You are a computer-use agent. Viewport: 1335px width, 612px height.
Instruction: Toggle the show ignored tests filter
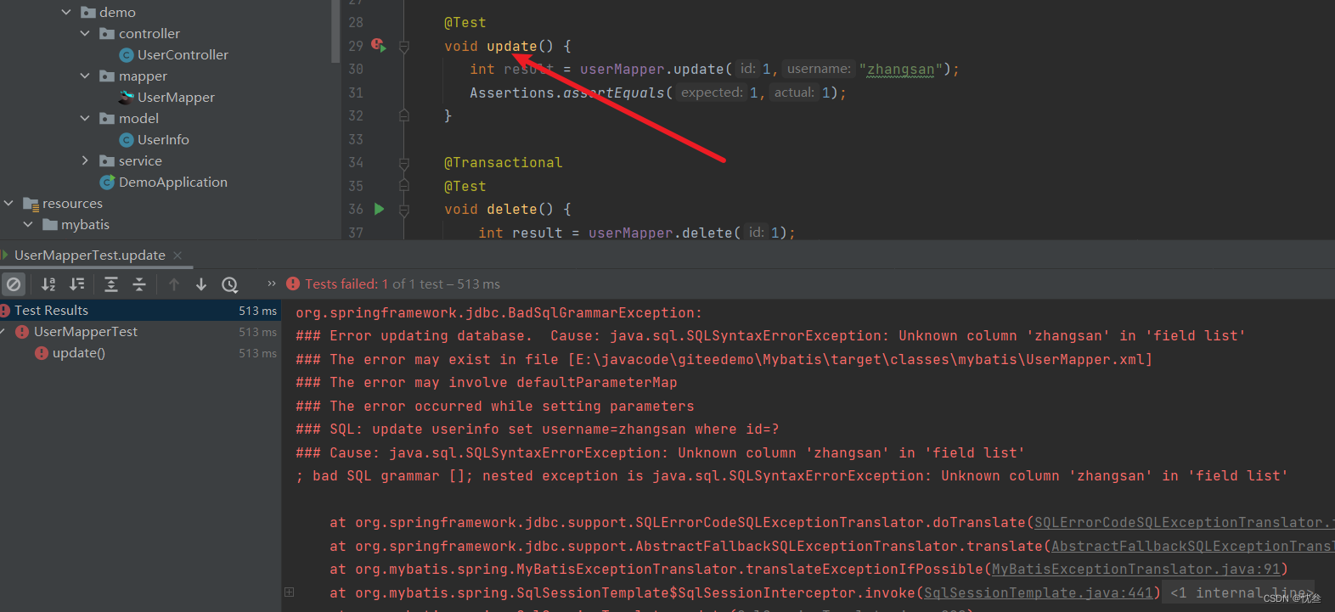[x=14, y=284]
